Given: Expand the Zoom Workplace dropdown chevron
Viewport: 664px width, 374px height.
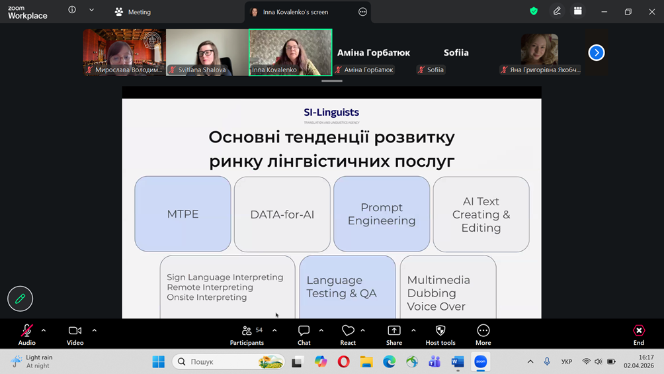Looking at the screenshot, I should 91,10.
